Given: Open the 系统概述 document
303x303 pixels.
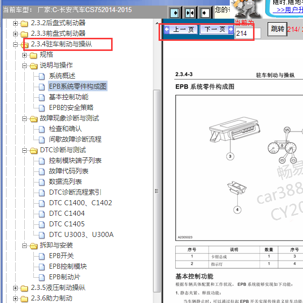Looking at the screenshot, I should point(62,76).
